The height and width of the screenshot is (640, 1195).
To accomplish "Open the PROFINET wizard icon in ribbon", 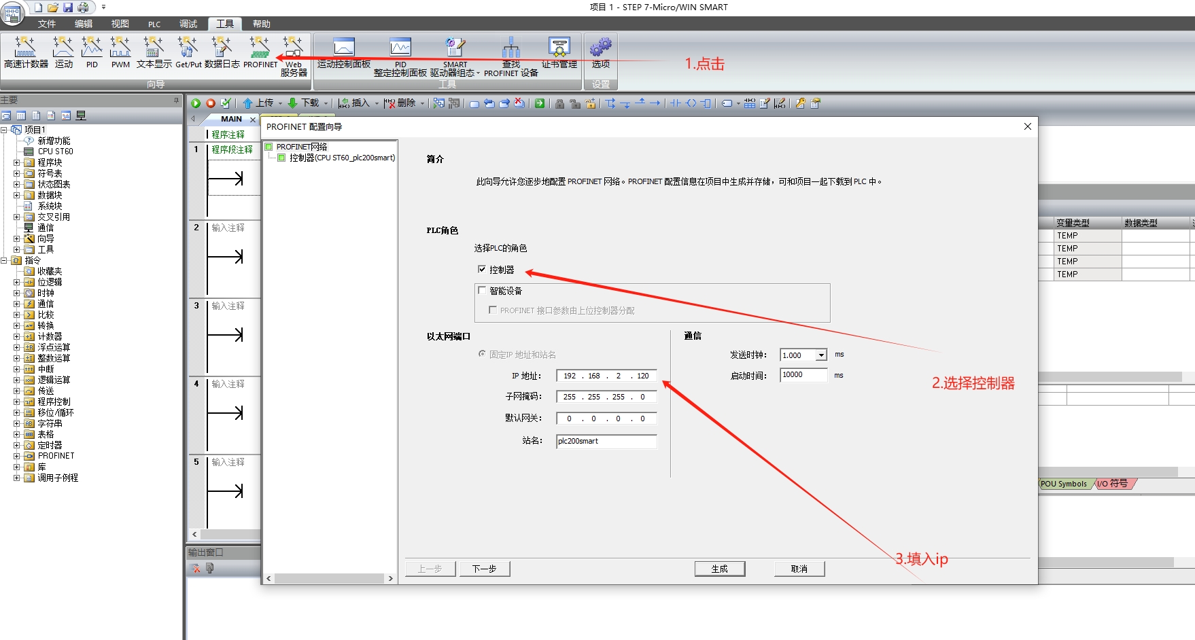I will tap(260, 52).
